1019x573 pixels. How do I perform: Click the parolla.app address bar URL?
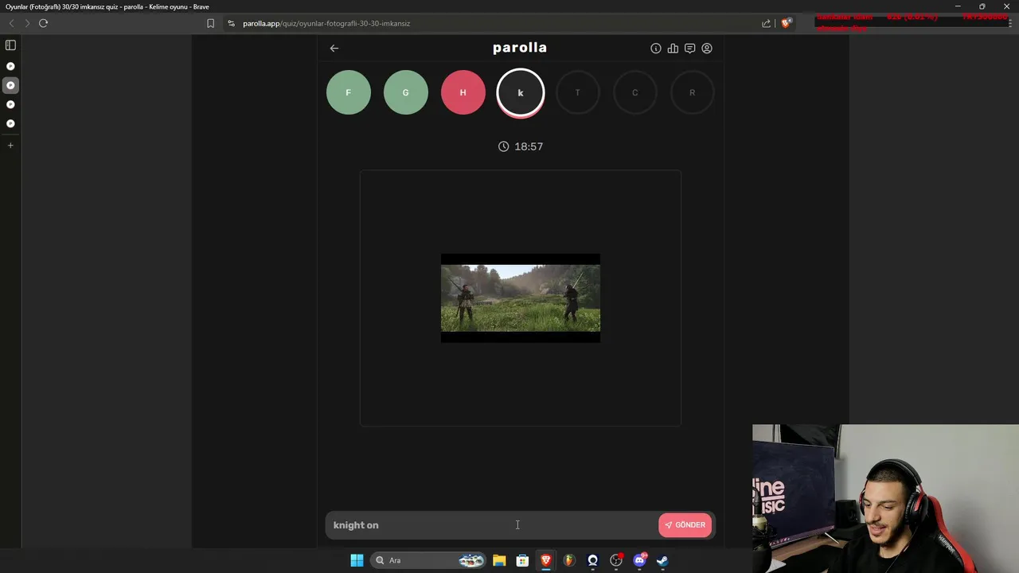[326, 23]
